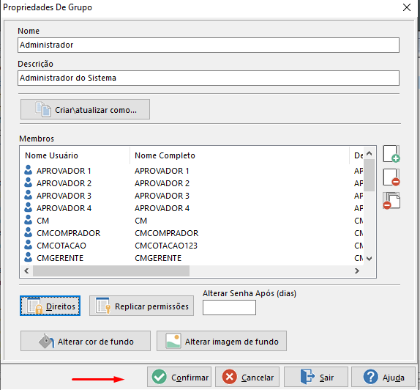Click user icon beside CMGERENTE

coord(28,257)
